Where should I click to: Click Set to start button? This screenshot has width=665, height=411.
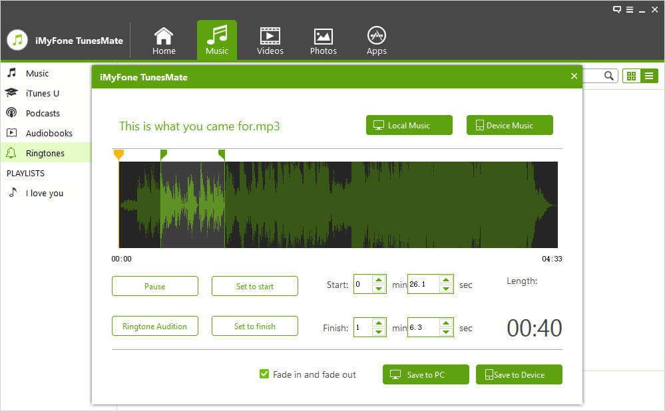click(x=254, y=286)
